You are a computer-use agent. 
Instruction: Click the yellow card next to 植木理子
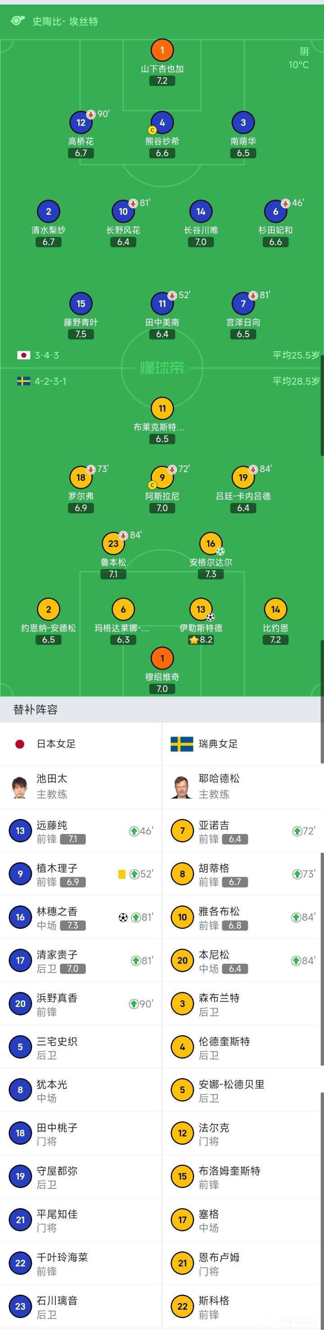(122, 874)
